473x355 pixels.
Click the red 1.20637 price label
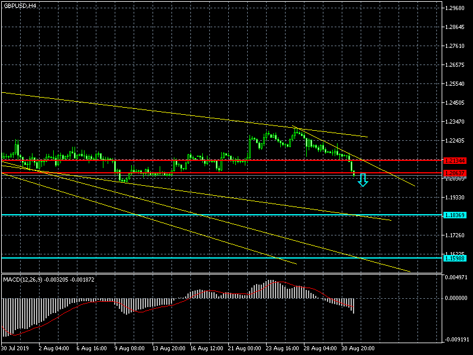tap(455, 173)
